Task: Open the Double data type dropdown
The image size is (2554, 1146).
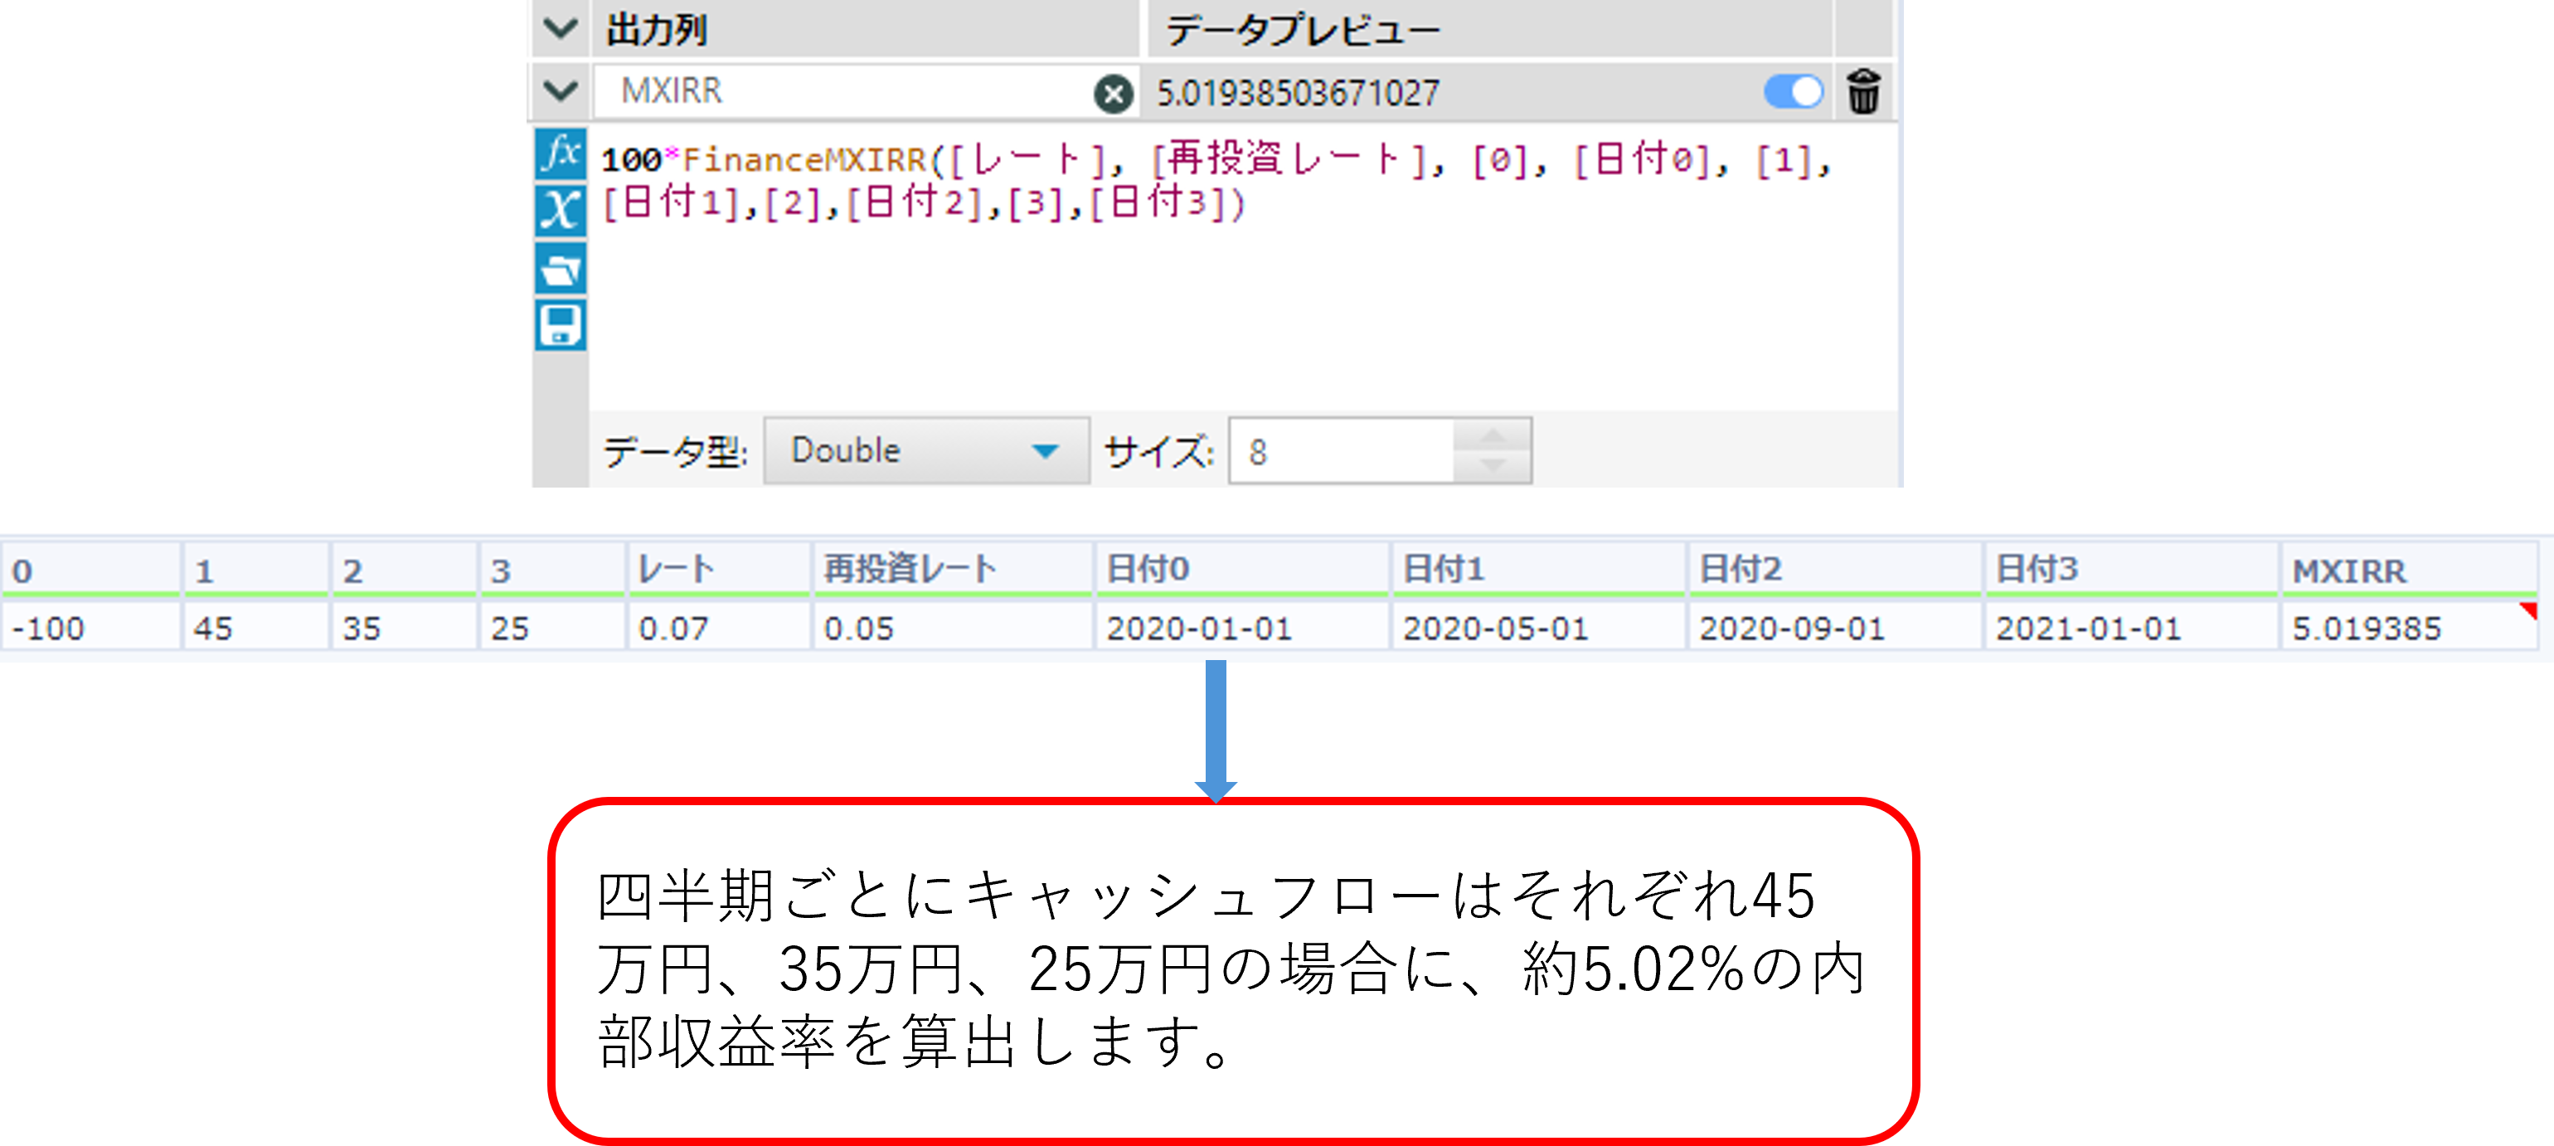Action: click(x=925, y=451)
